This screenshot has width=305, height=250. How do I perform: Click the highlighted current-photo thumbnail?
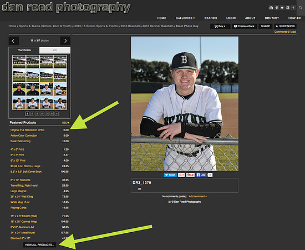click(x=46, y=89)
